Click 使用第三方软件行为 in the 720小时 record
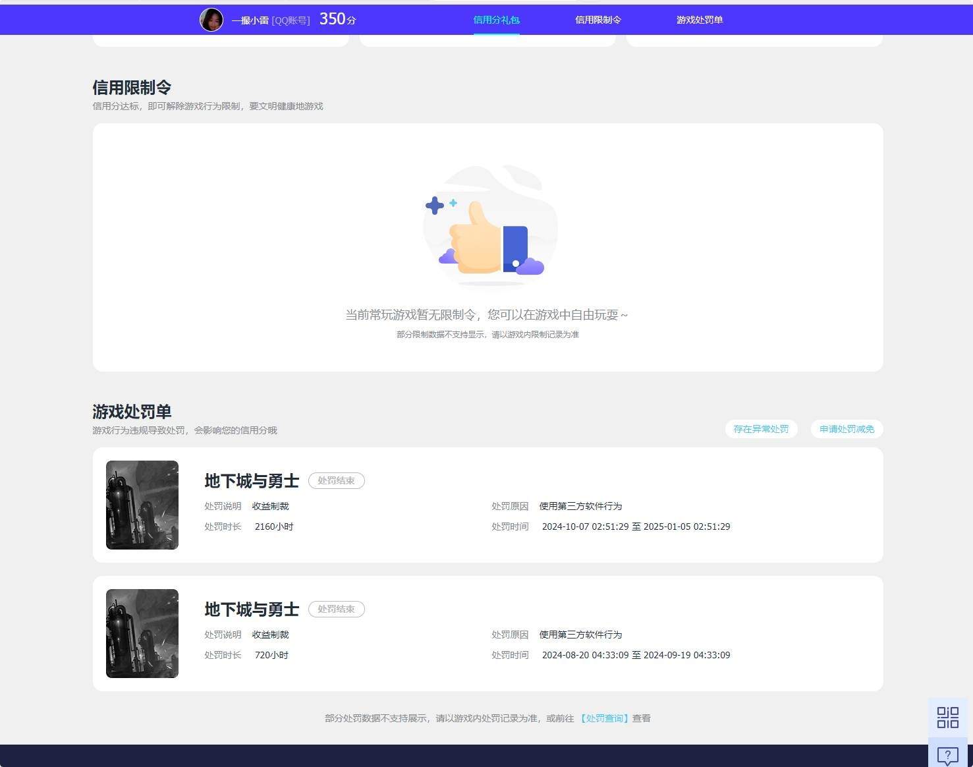 pyautogui.click(x=580, y=635)
